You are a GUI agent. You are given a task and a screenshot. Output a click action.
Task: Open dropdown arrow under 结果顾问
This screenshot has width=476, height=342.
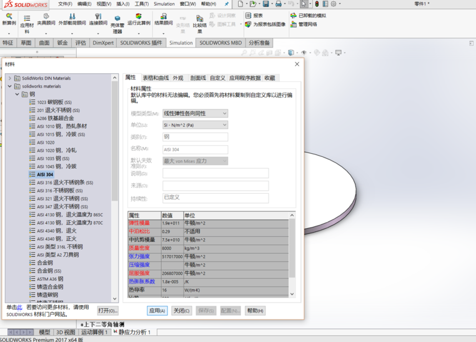click(164, 33)
